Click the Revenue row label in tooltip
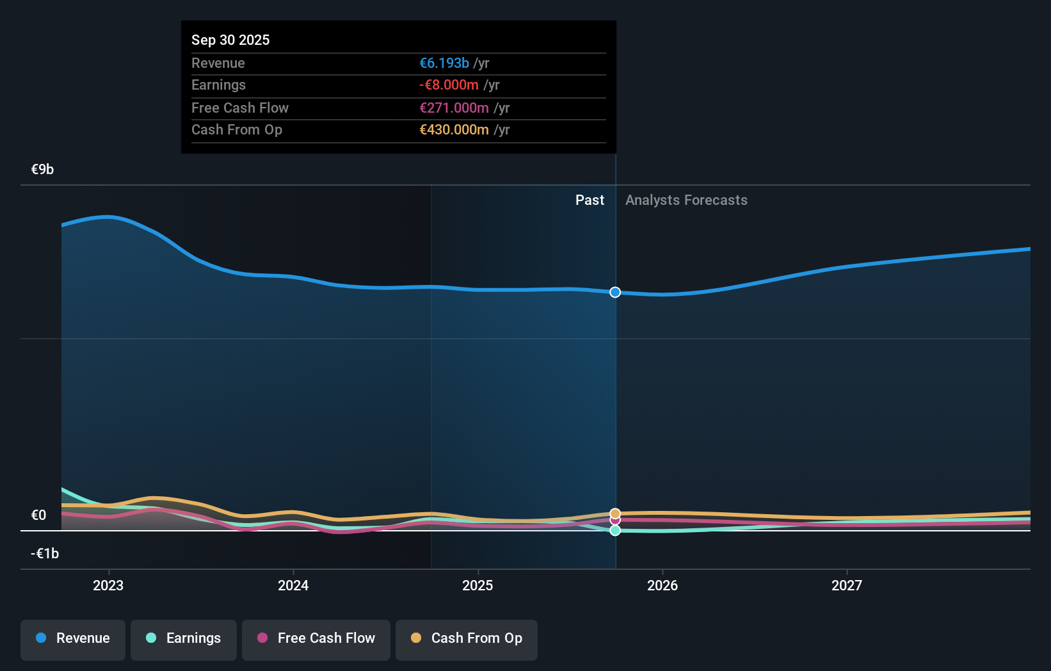1051x671 pixels. [x=218, y=63]
